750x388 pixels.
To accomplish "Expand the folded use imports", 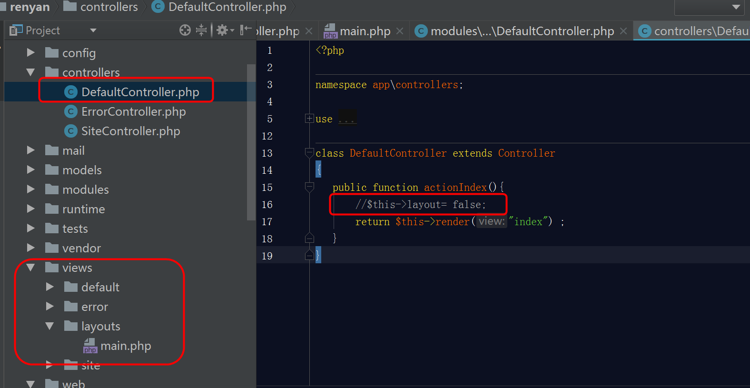I will 309,119.
